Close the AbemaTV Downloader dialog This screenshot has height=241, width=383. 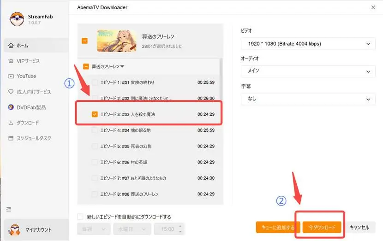[x=373, y=7]
